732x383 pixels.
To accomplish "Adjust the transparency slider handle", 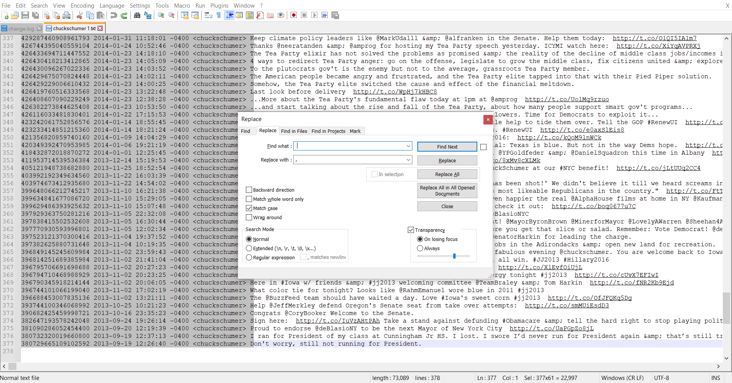I will tap(454, 256).
